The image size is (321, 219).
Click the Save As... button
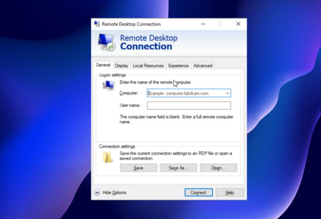pos(178,168)
